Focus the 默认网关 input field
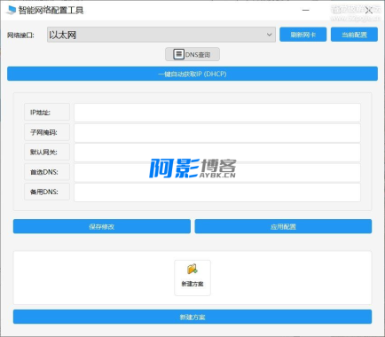Screen dimensions: 385x337 pyautogui.click(x=217, y=153)
